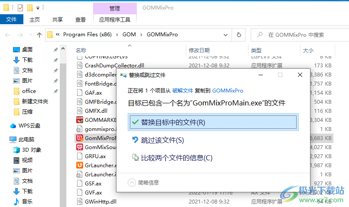Viewport: 349px width, 207px height.
Task: Expand hidden path with double chevron
Action: tap(58, 35)
